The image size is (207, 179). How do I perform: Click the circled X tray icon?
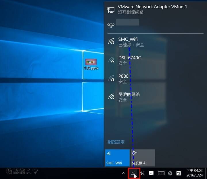pyautogui.click(x=170, y=173)
